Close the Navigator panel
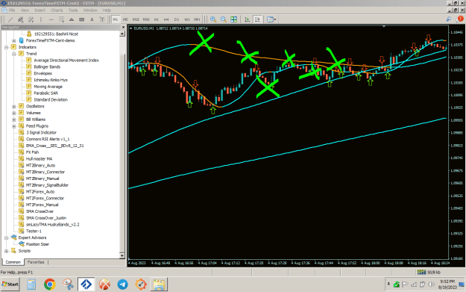The width and height of the screenshot is (466, 292). [x=123, y=27]
